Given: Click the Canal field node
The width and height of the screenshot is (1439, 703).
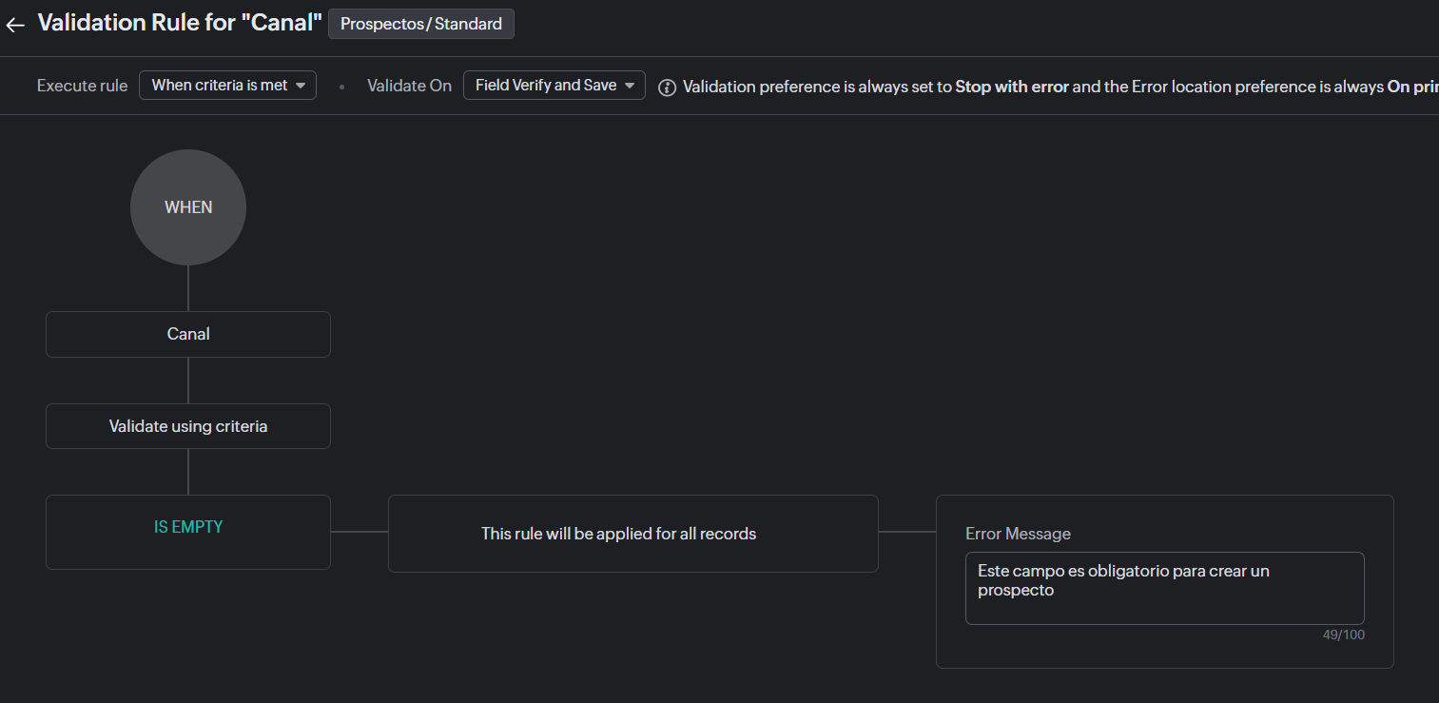Looking at the screenshot, I should pyautogui.click(x=188, y=334).
